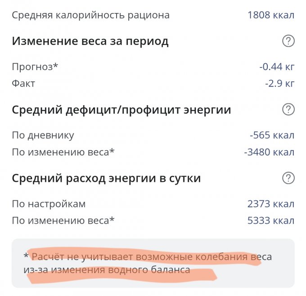Open help for Средний расход энергии в сутки
This screenshot has height=296, width=306.
coord(288,178)
